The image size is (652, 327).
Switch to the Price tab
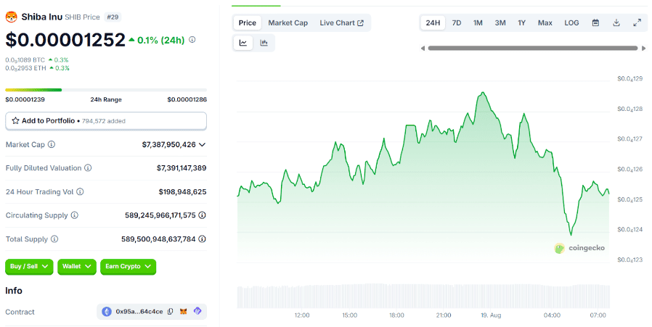pyautogui.click(x=248, y=23)
